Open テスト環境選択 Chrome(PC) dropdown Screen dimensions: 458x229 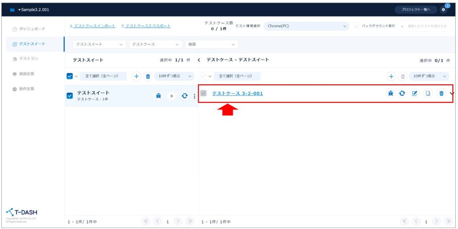click(306, 26)
